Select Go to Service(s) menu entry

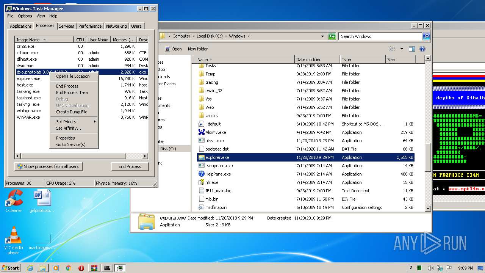(x=74, y=144)
